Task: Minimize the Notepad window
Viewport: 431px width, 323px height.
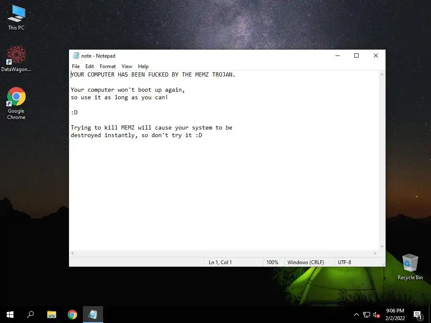Action: click(x=338, y=56)
